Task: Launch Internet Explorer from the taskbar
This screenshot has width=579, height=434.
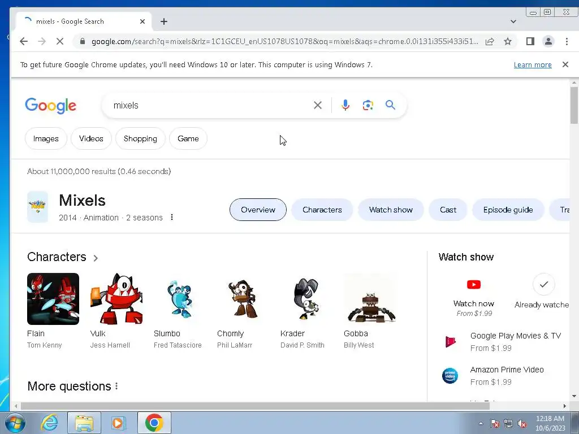Action: (x=50, y=423)
